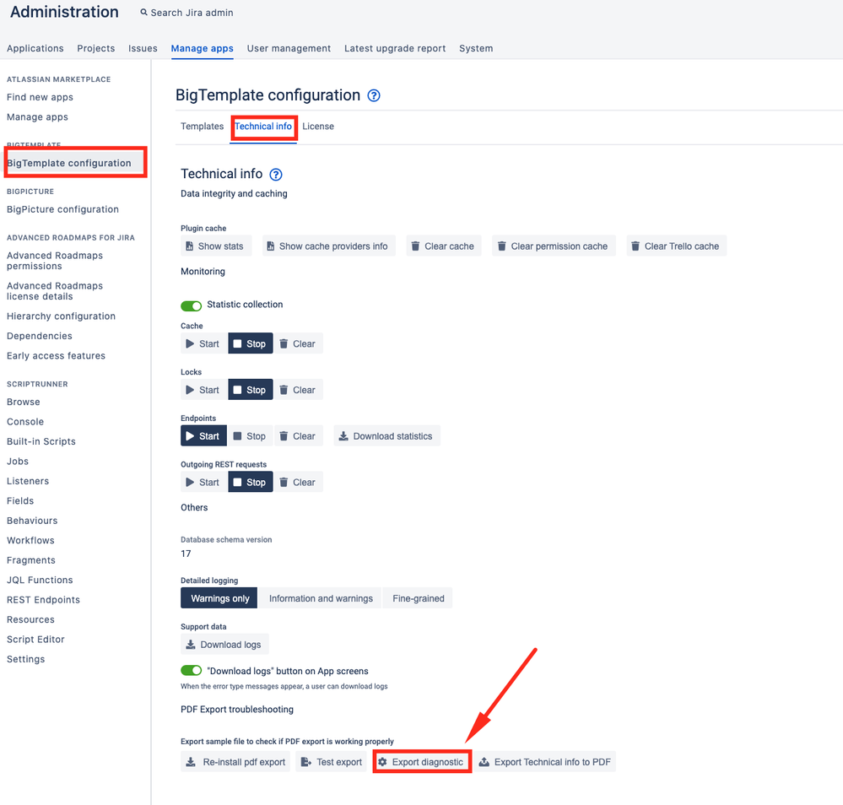Image resolution: width=843 pixels, height=805 pixels.
Task: Download support logs
Action: 224,644
